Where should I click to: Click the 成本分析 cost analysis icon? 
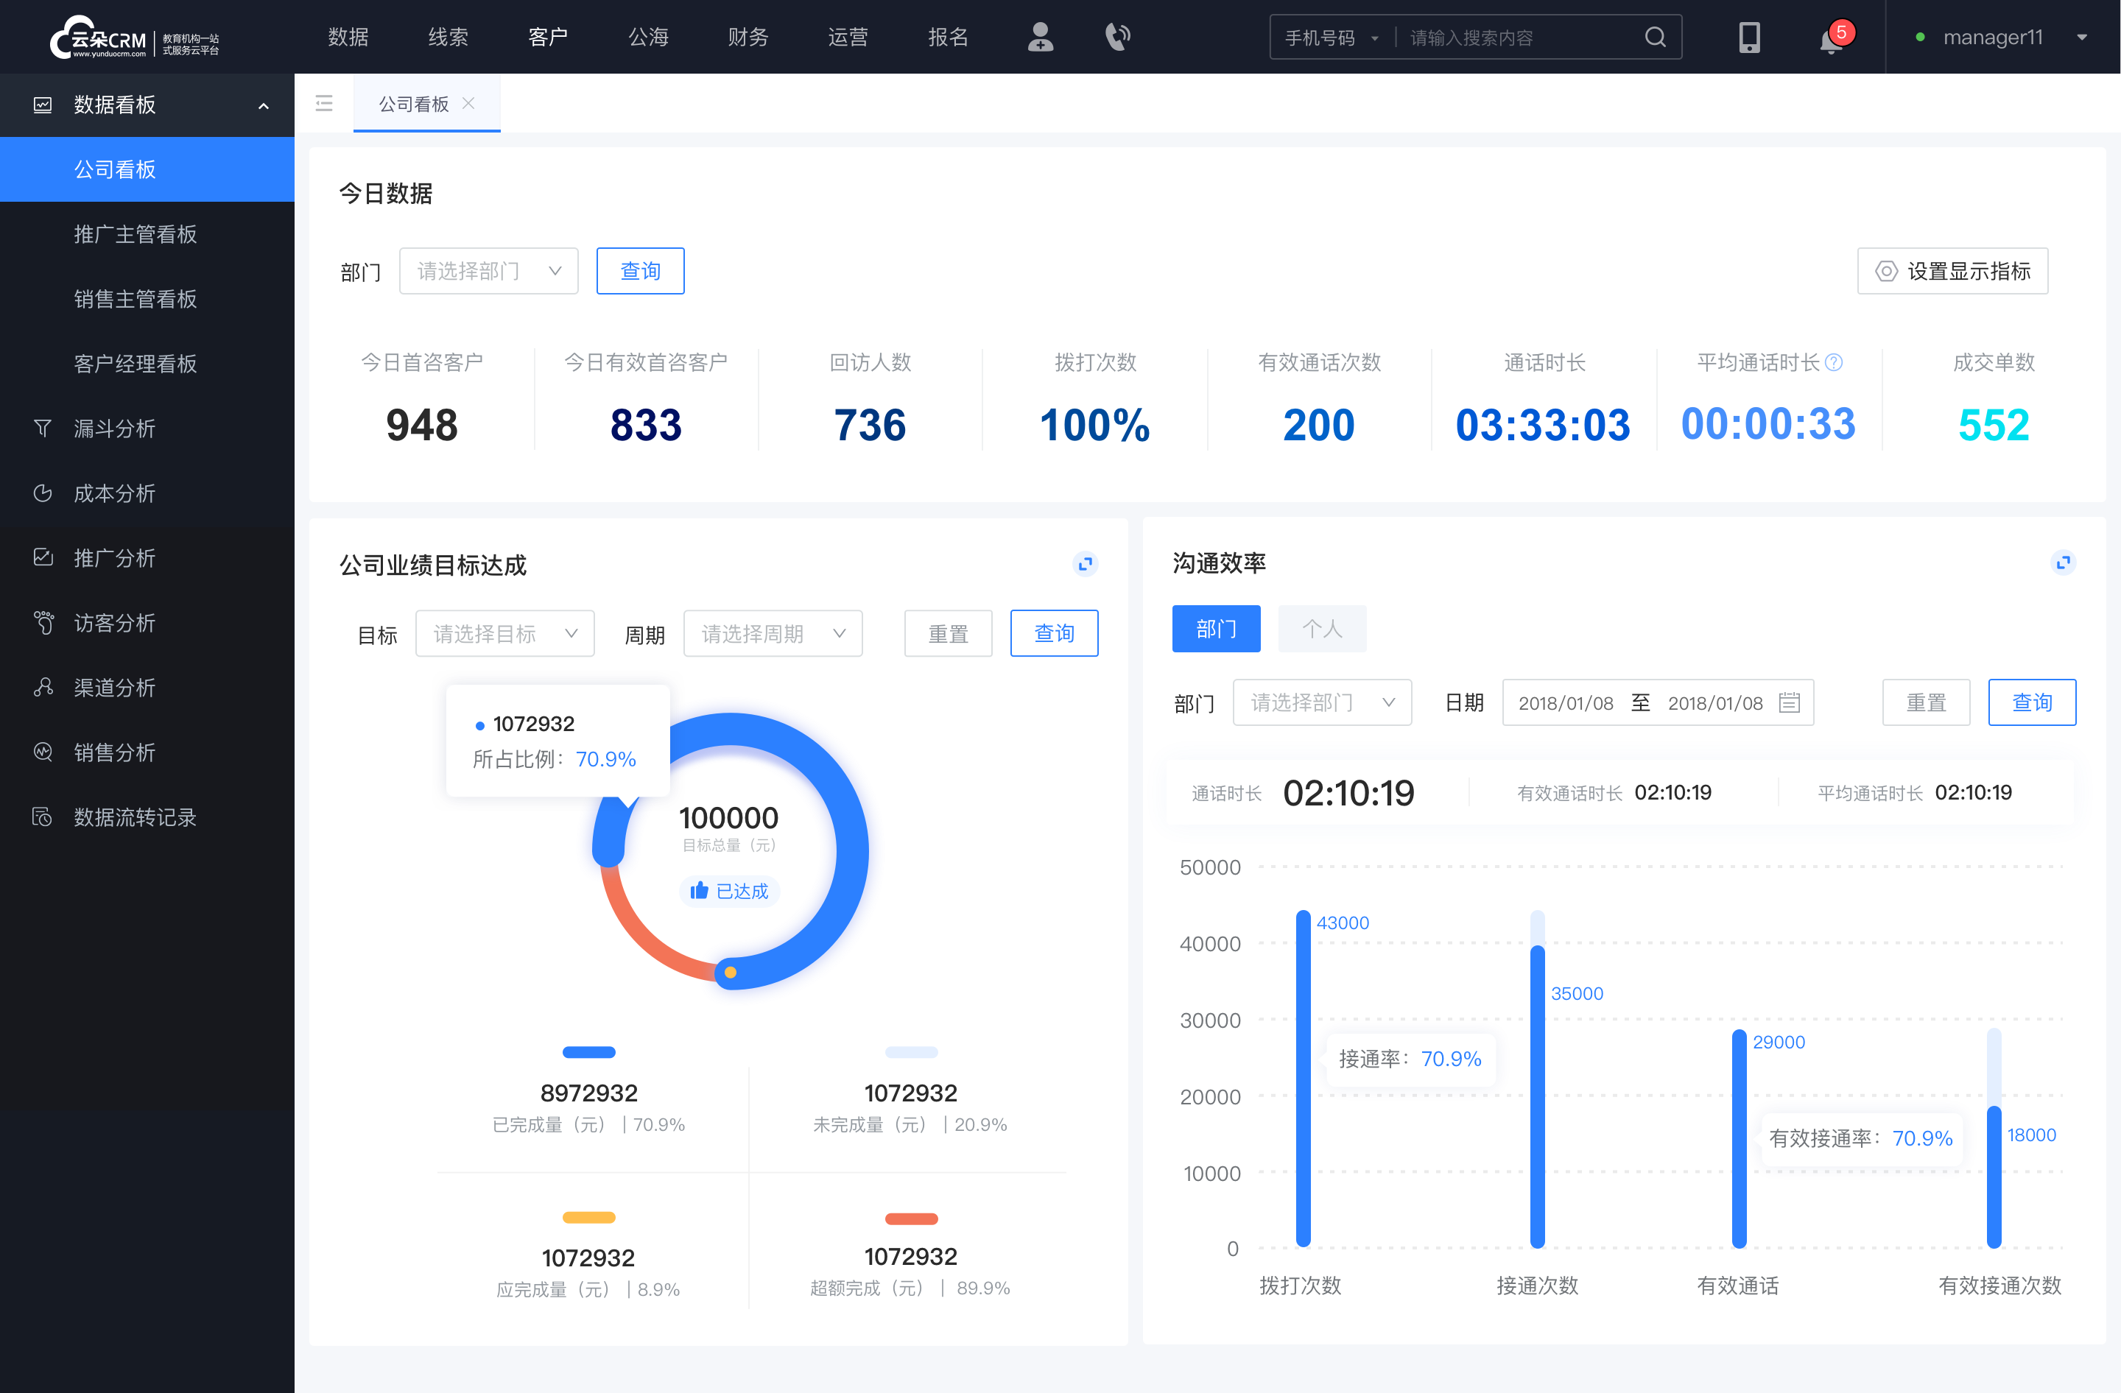41,493
